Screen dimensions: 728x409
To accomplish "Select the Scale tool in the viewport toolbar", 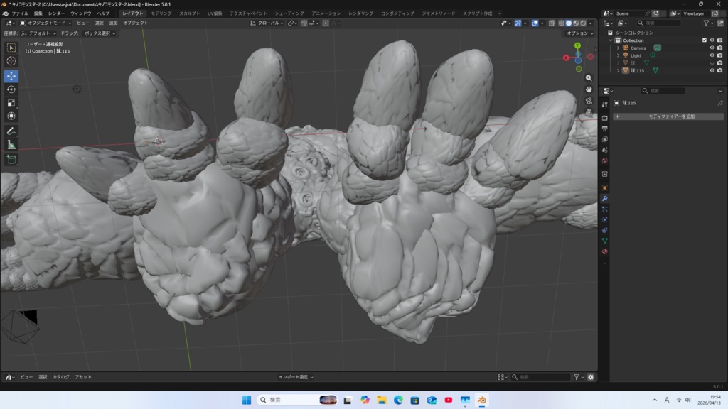I will (11, 103).
